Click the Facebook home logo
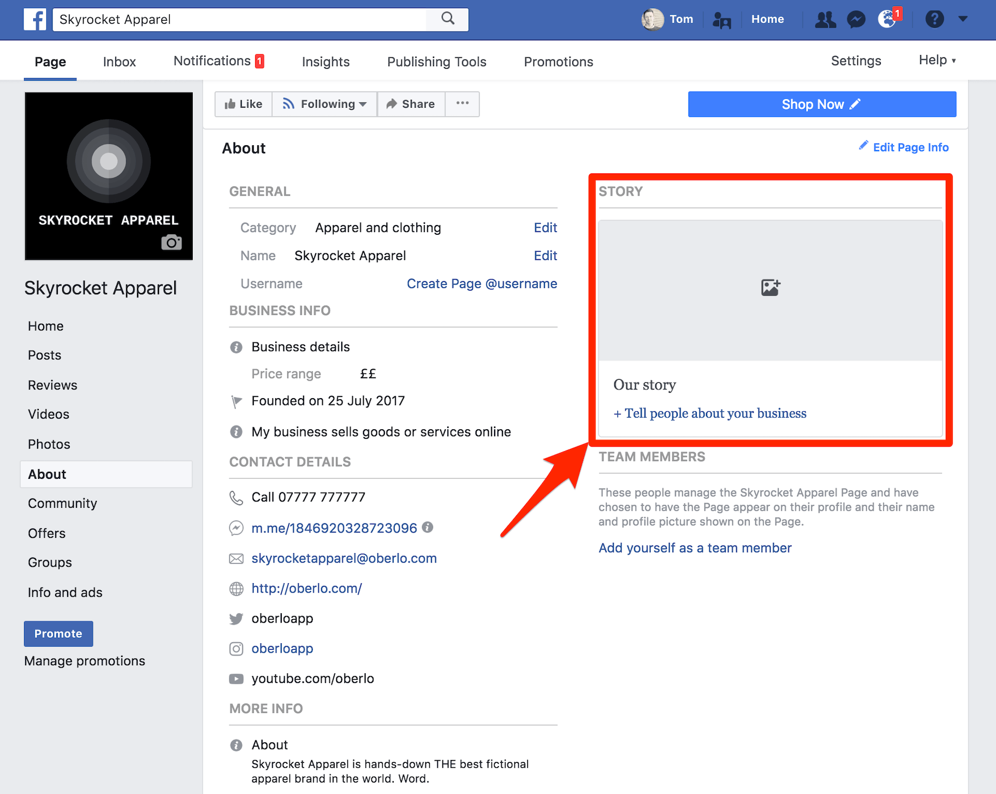Viewport: 996px width, 794px height. pos(35,19)
